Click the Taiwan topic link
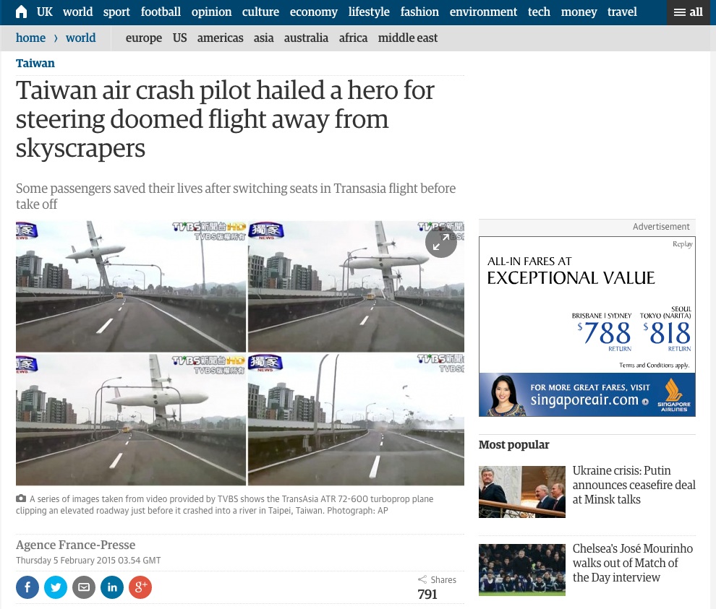The image size is (716, 609). (35, 63)
